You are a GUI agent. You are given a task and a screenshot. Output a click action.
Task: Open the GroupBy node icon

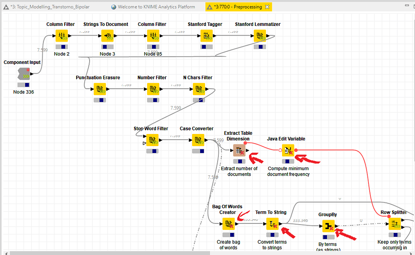click(328, 226)
